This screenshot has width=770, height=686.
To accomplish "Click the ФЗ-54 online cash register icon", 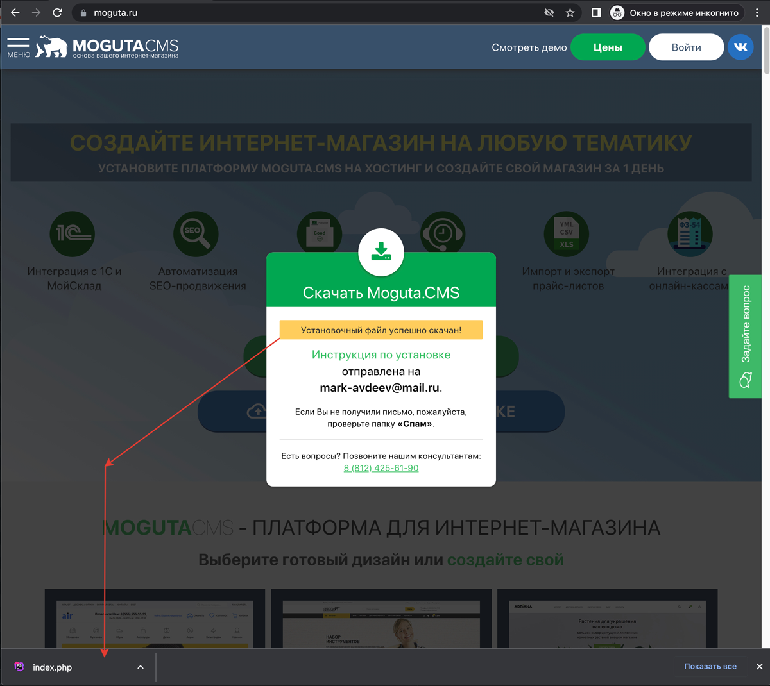I will click(690, 233).
